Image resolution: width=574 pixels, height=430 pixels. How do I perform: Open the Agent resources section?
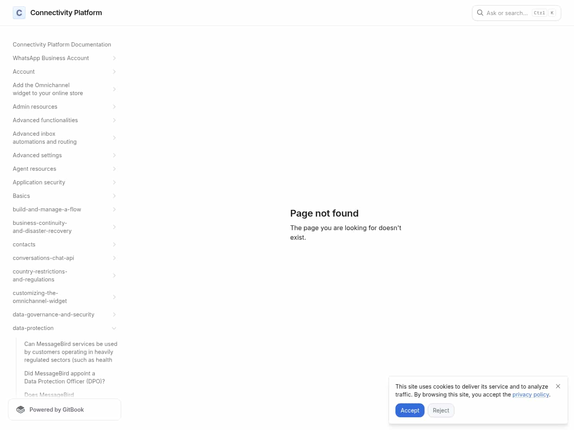(35, 169)
